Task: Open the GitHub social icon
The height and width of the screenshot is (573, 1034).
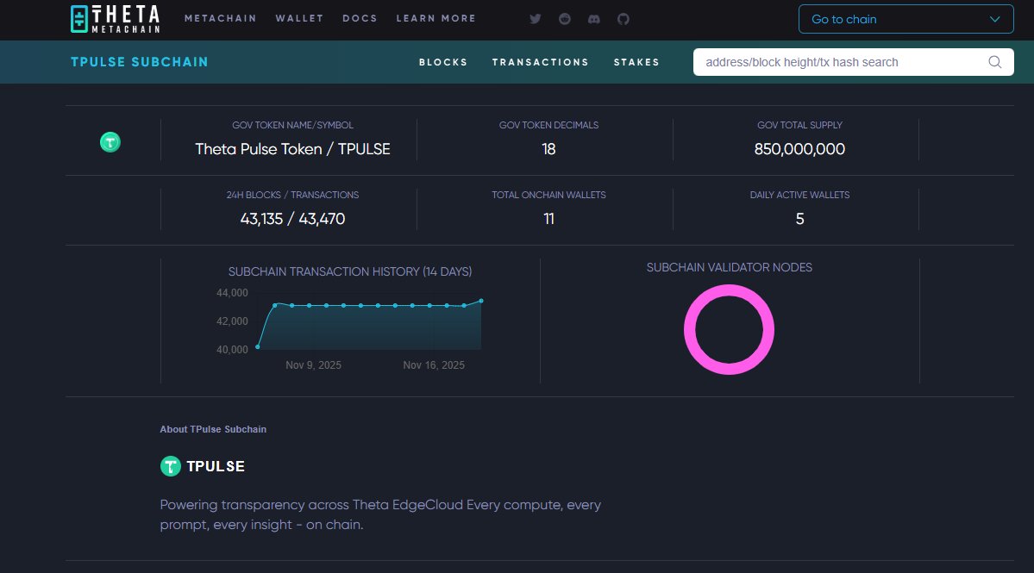Action: (624, 19)
